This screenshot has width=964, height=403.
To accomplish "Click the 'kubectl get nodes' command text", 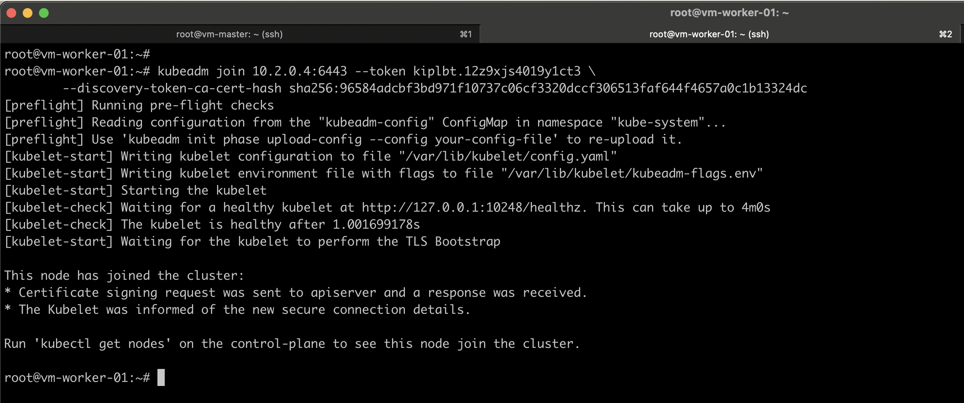I will (102, 344).
